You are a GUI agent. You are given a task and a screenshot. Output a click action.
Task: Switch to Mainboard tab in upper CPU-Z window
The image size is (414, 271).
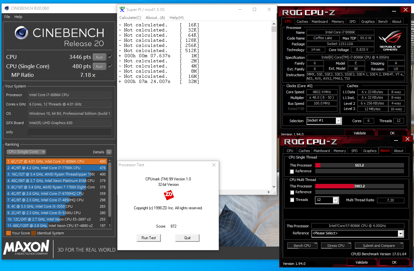320,22
